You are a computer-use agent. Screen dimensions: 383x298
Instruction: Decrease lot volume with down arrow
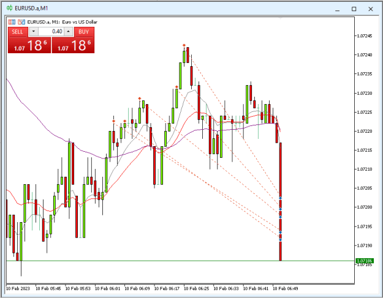(x=34, y=31)
